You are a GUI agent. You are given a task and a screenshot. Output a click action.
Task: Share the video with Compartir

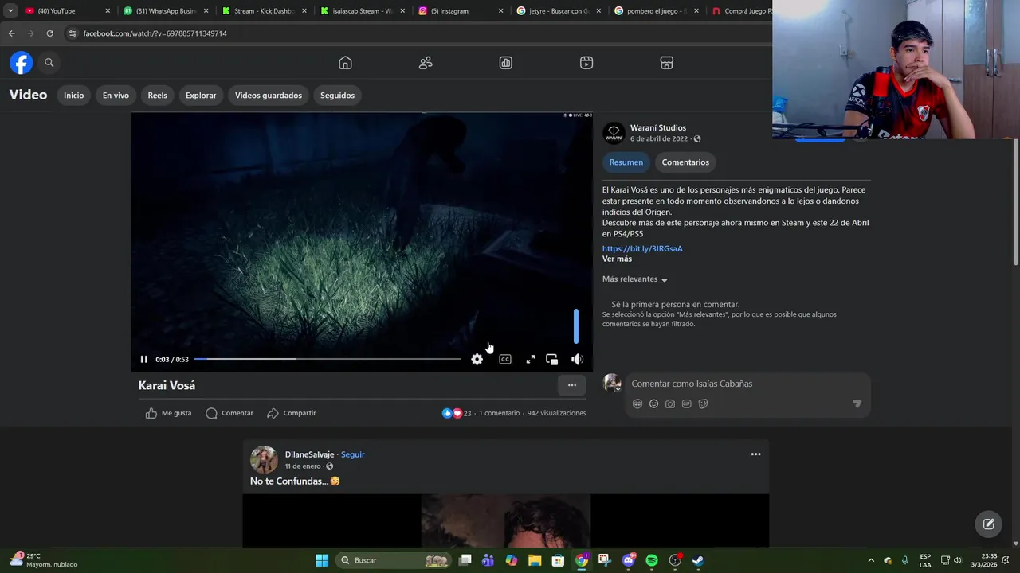click(x=292, y=413)
